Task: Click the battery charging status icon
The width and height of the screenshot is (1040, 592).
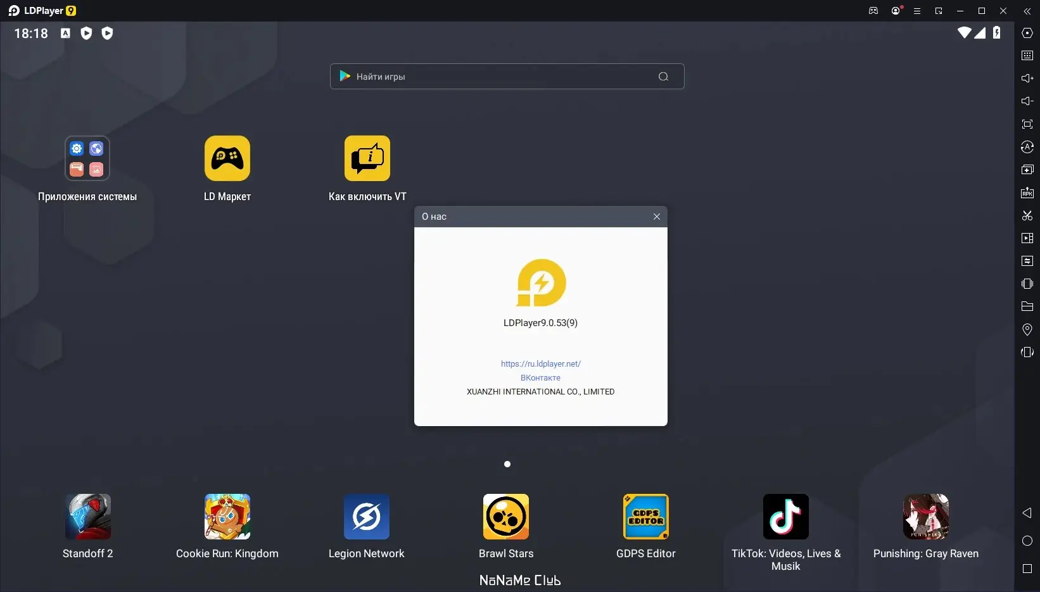Action: [997, 32]
